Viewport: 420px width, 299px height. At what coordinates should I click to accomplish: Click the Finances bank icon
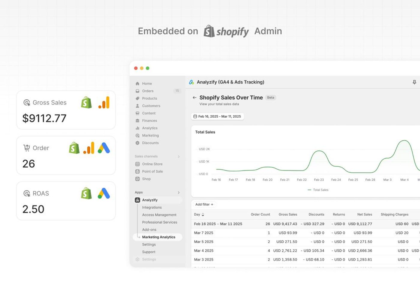137,121
